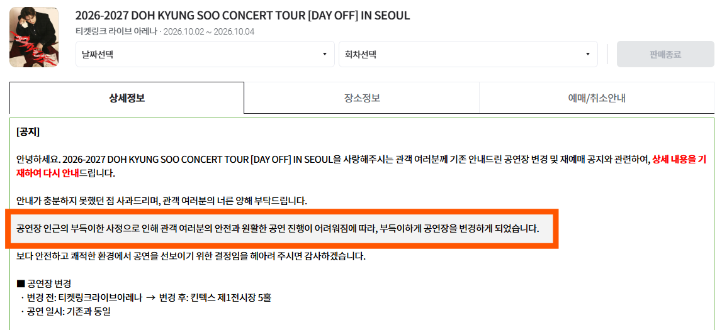Click the venue name 티켓링크 라이브 아레나 under title
Screen dimensions: 722x330
pos(116,31)
